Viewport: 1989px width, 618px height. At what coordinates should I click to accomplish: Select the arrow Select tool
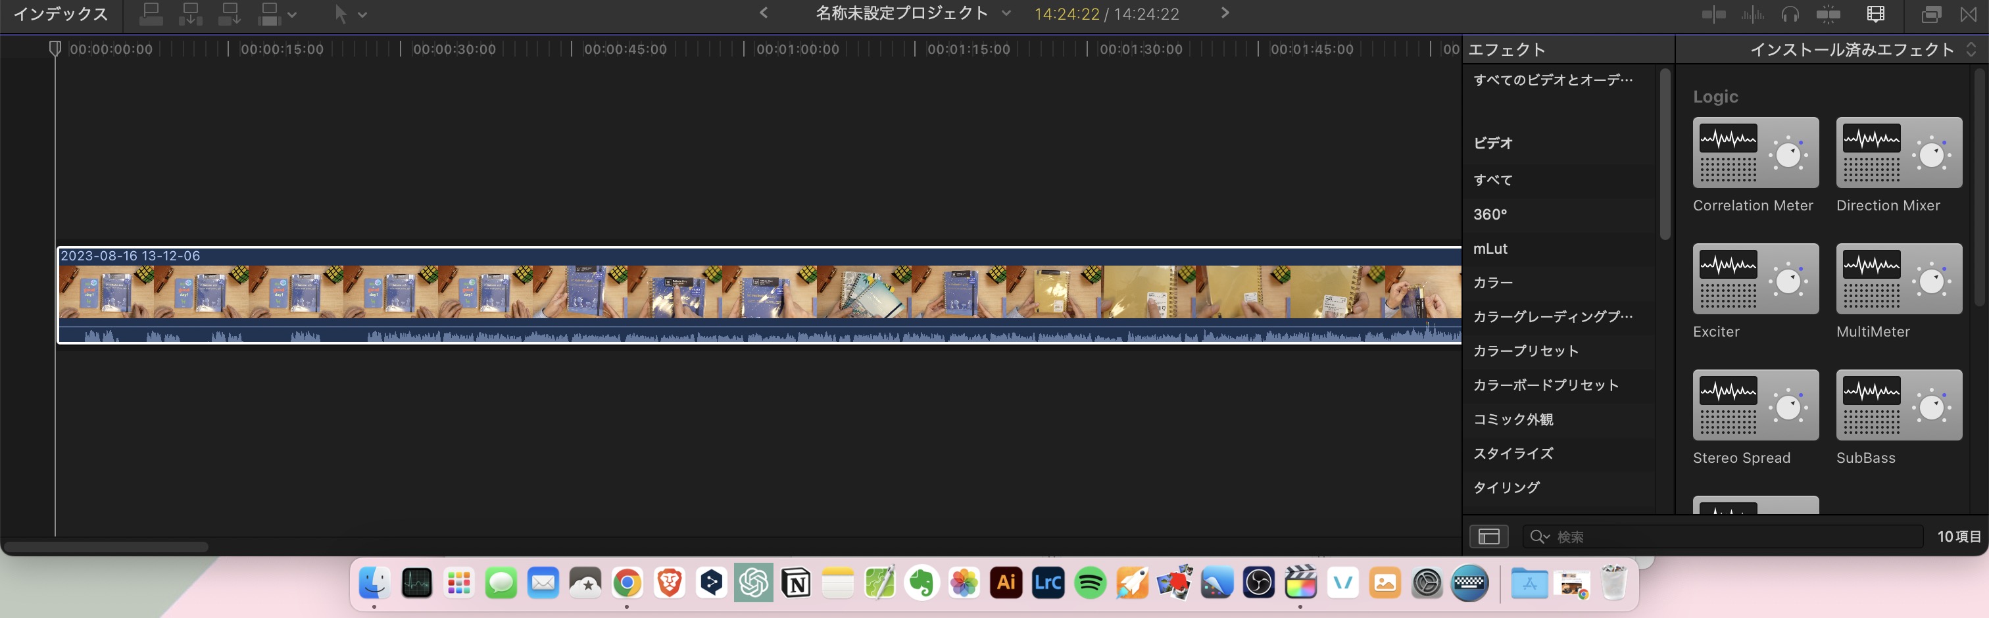point(341,14)
